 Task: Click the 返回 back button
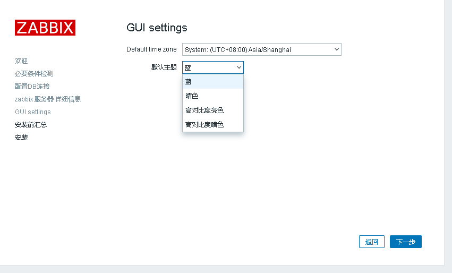click(371, 242)
